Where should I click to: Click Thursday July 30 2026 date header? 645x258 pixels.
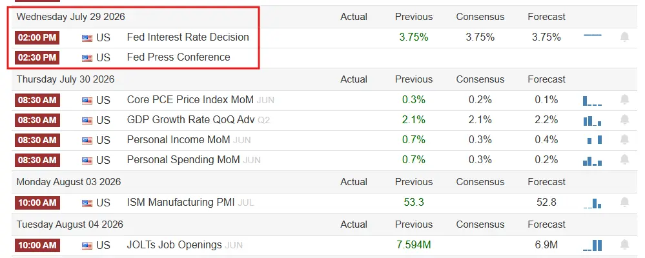pyautogui.click(x=65, y=79)
